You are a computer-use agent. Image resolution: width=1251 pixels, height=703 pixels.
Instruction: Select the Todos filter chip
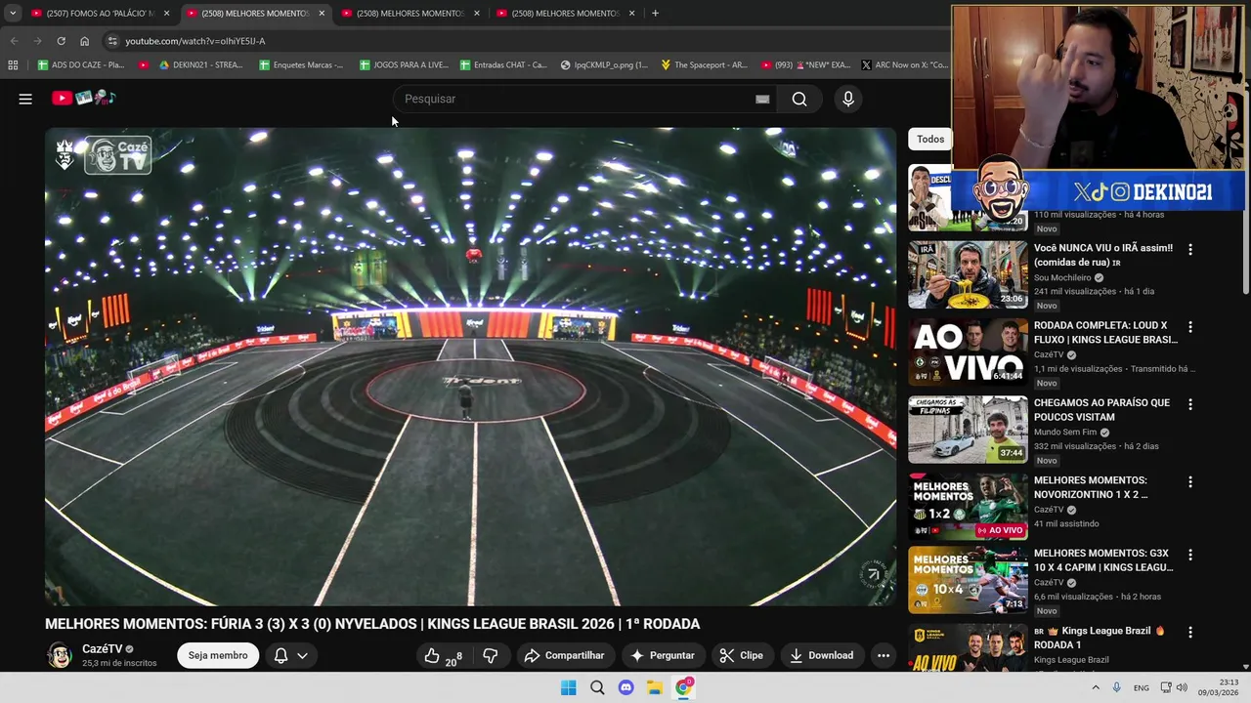(929, 139)
